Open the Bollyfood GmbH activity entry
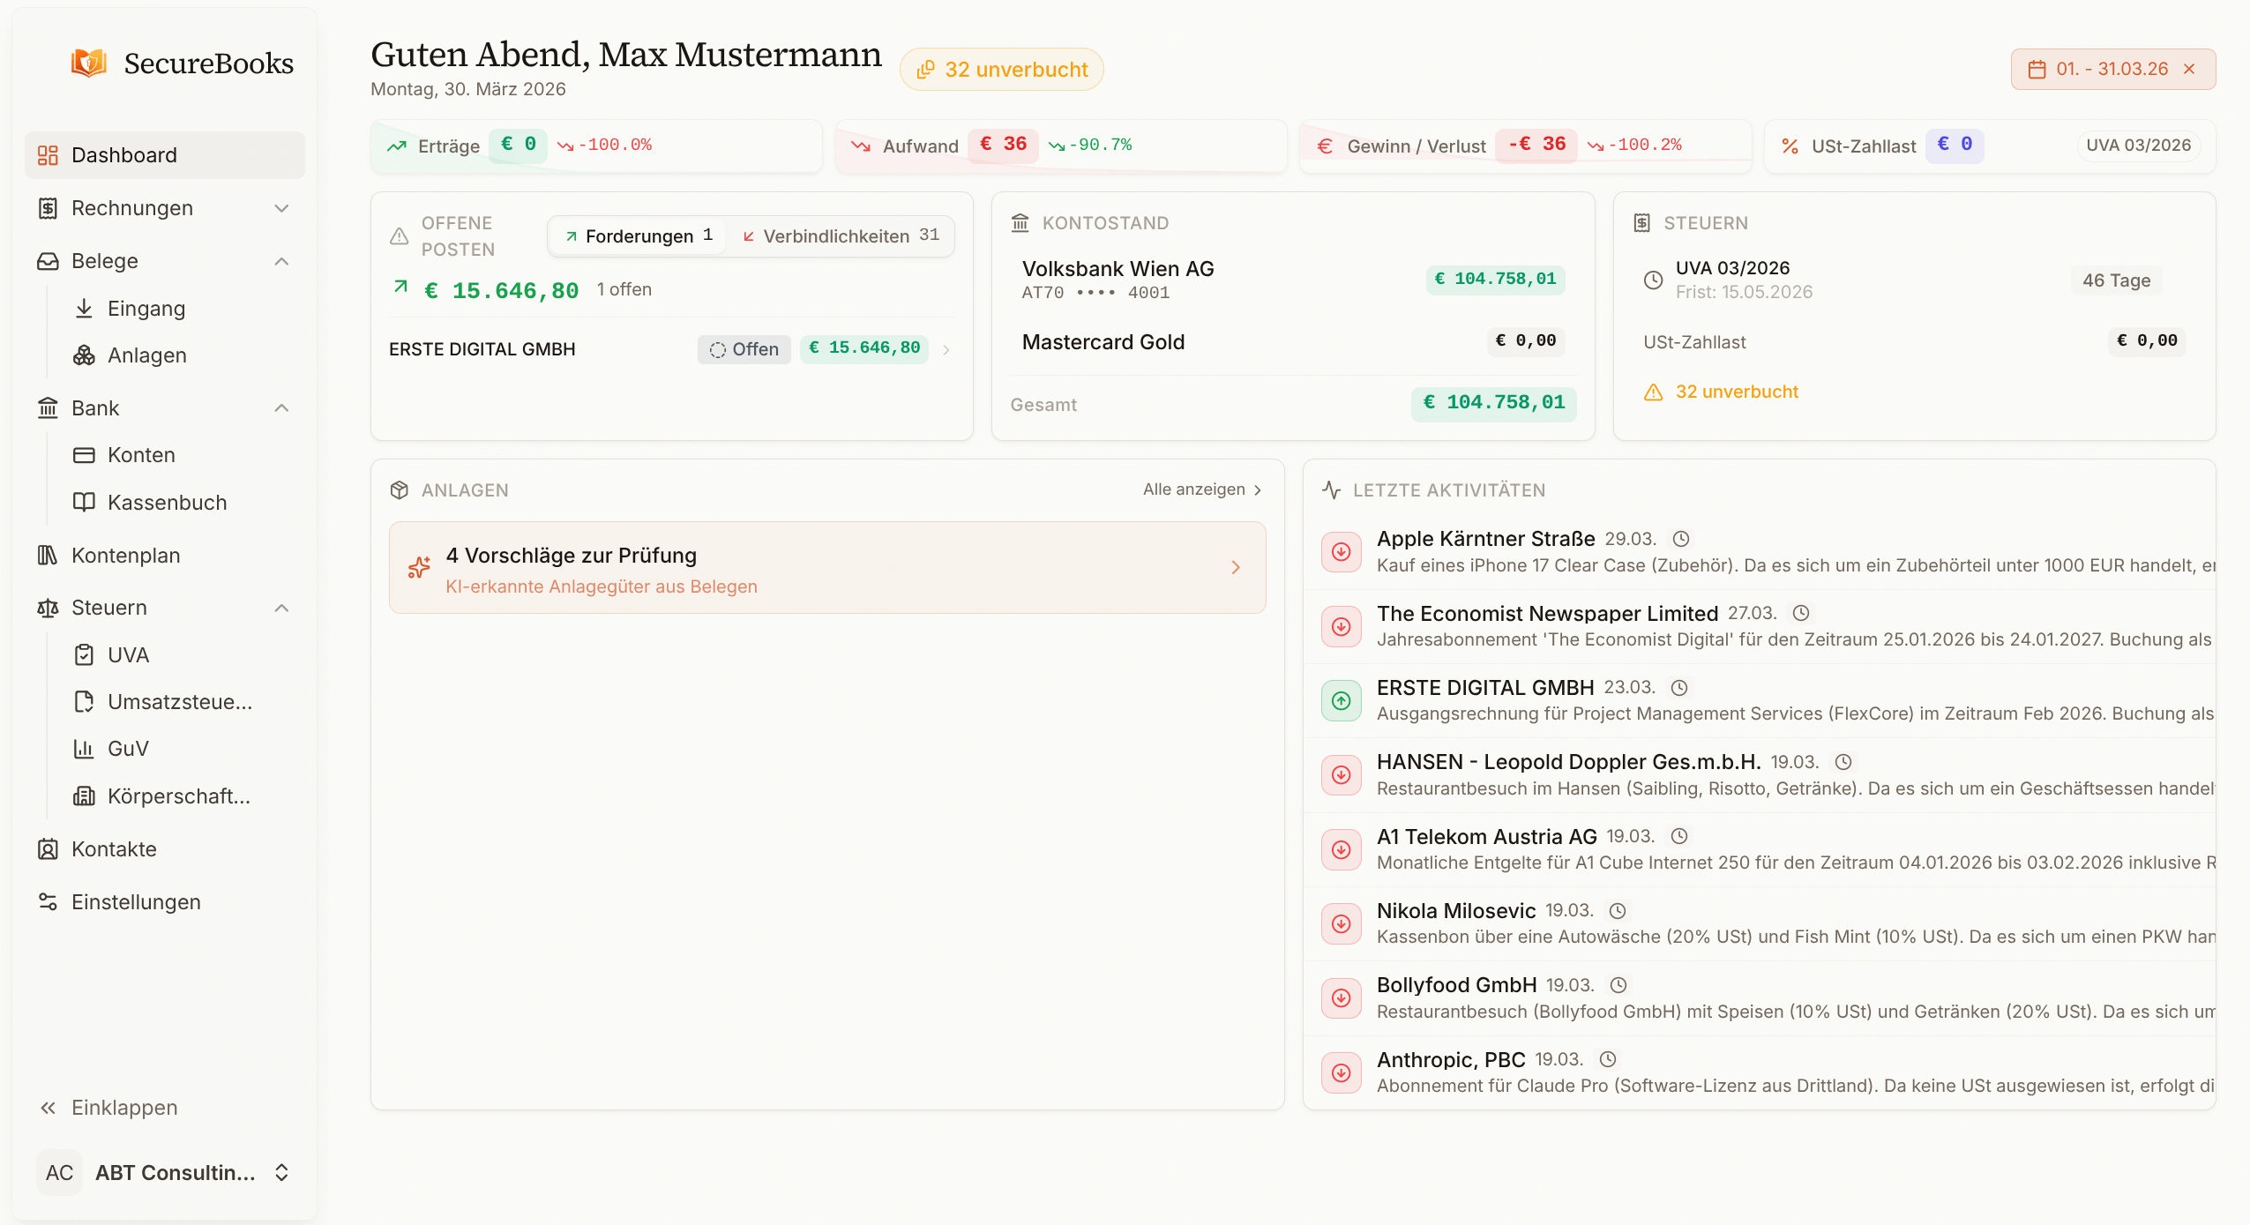Screen dimensions: 2250x1225 pos(1759,998)
